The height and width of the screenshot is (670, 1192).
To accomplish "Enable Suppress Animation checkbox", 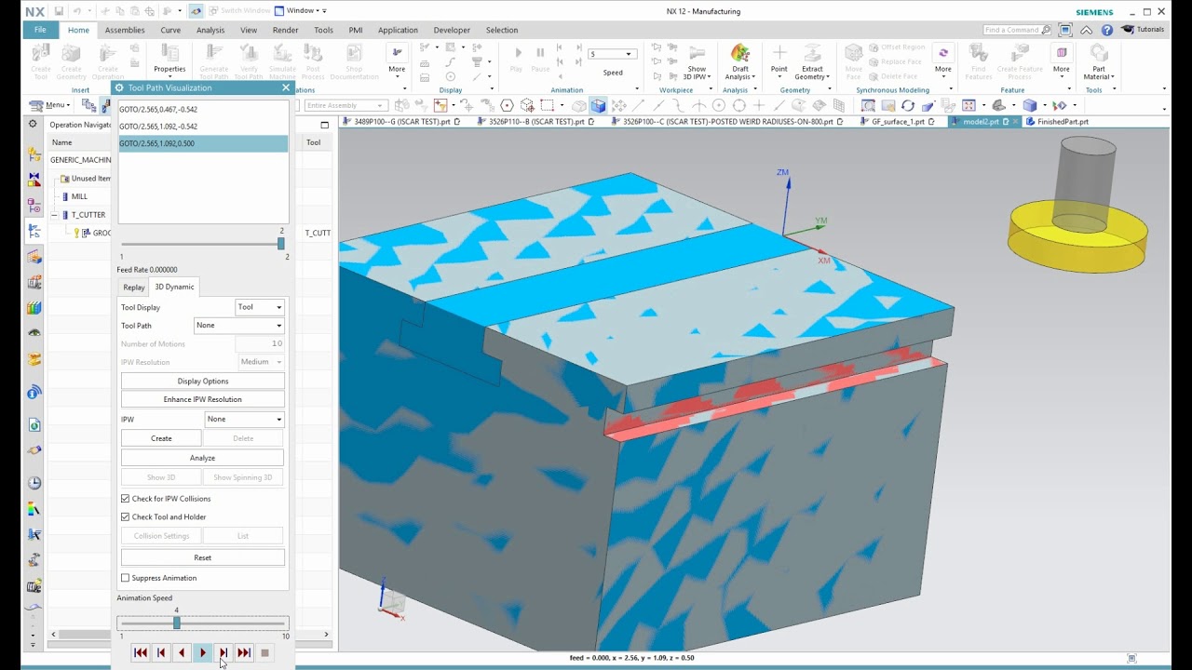I will click(x=126, y=578).
